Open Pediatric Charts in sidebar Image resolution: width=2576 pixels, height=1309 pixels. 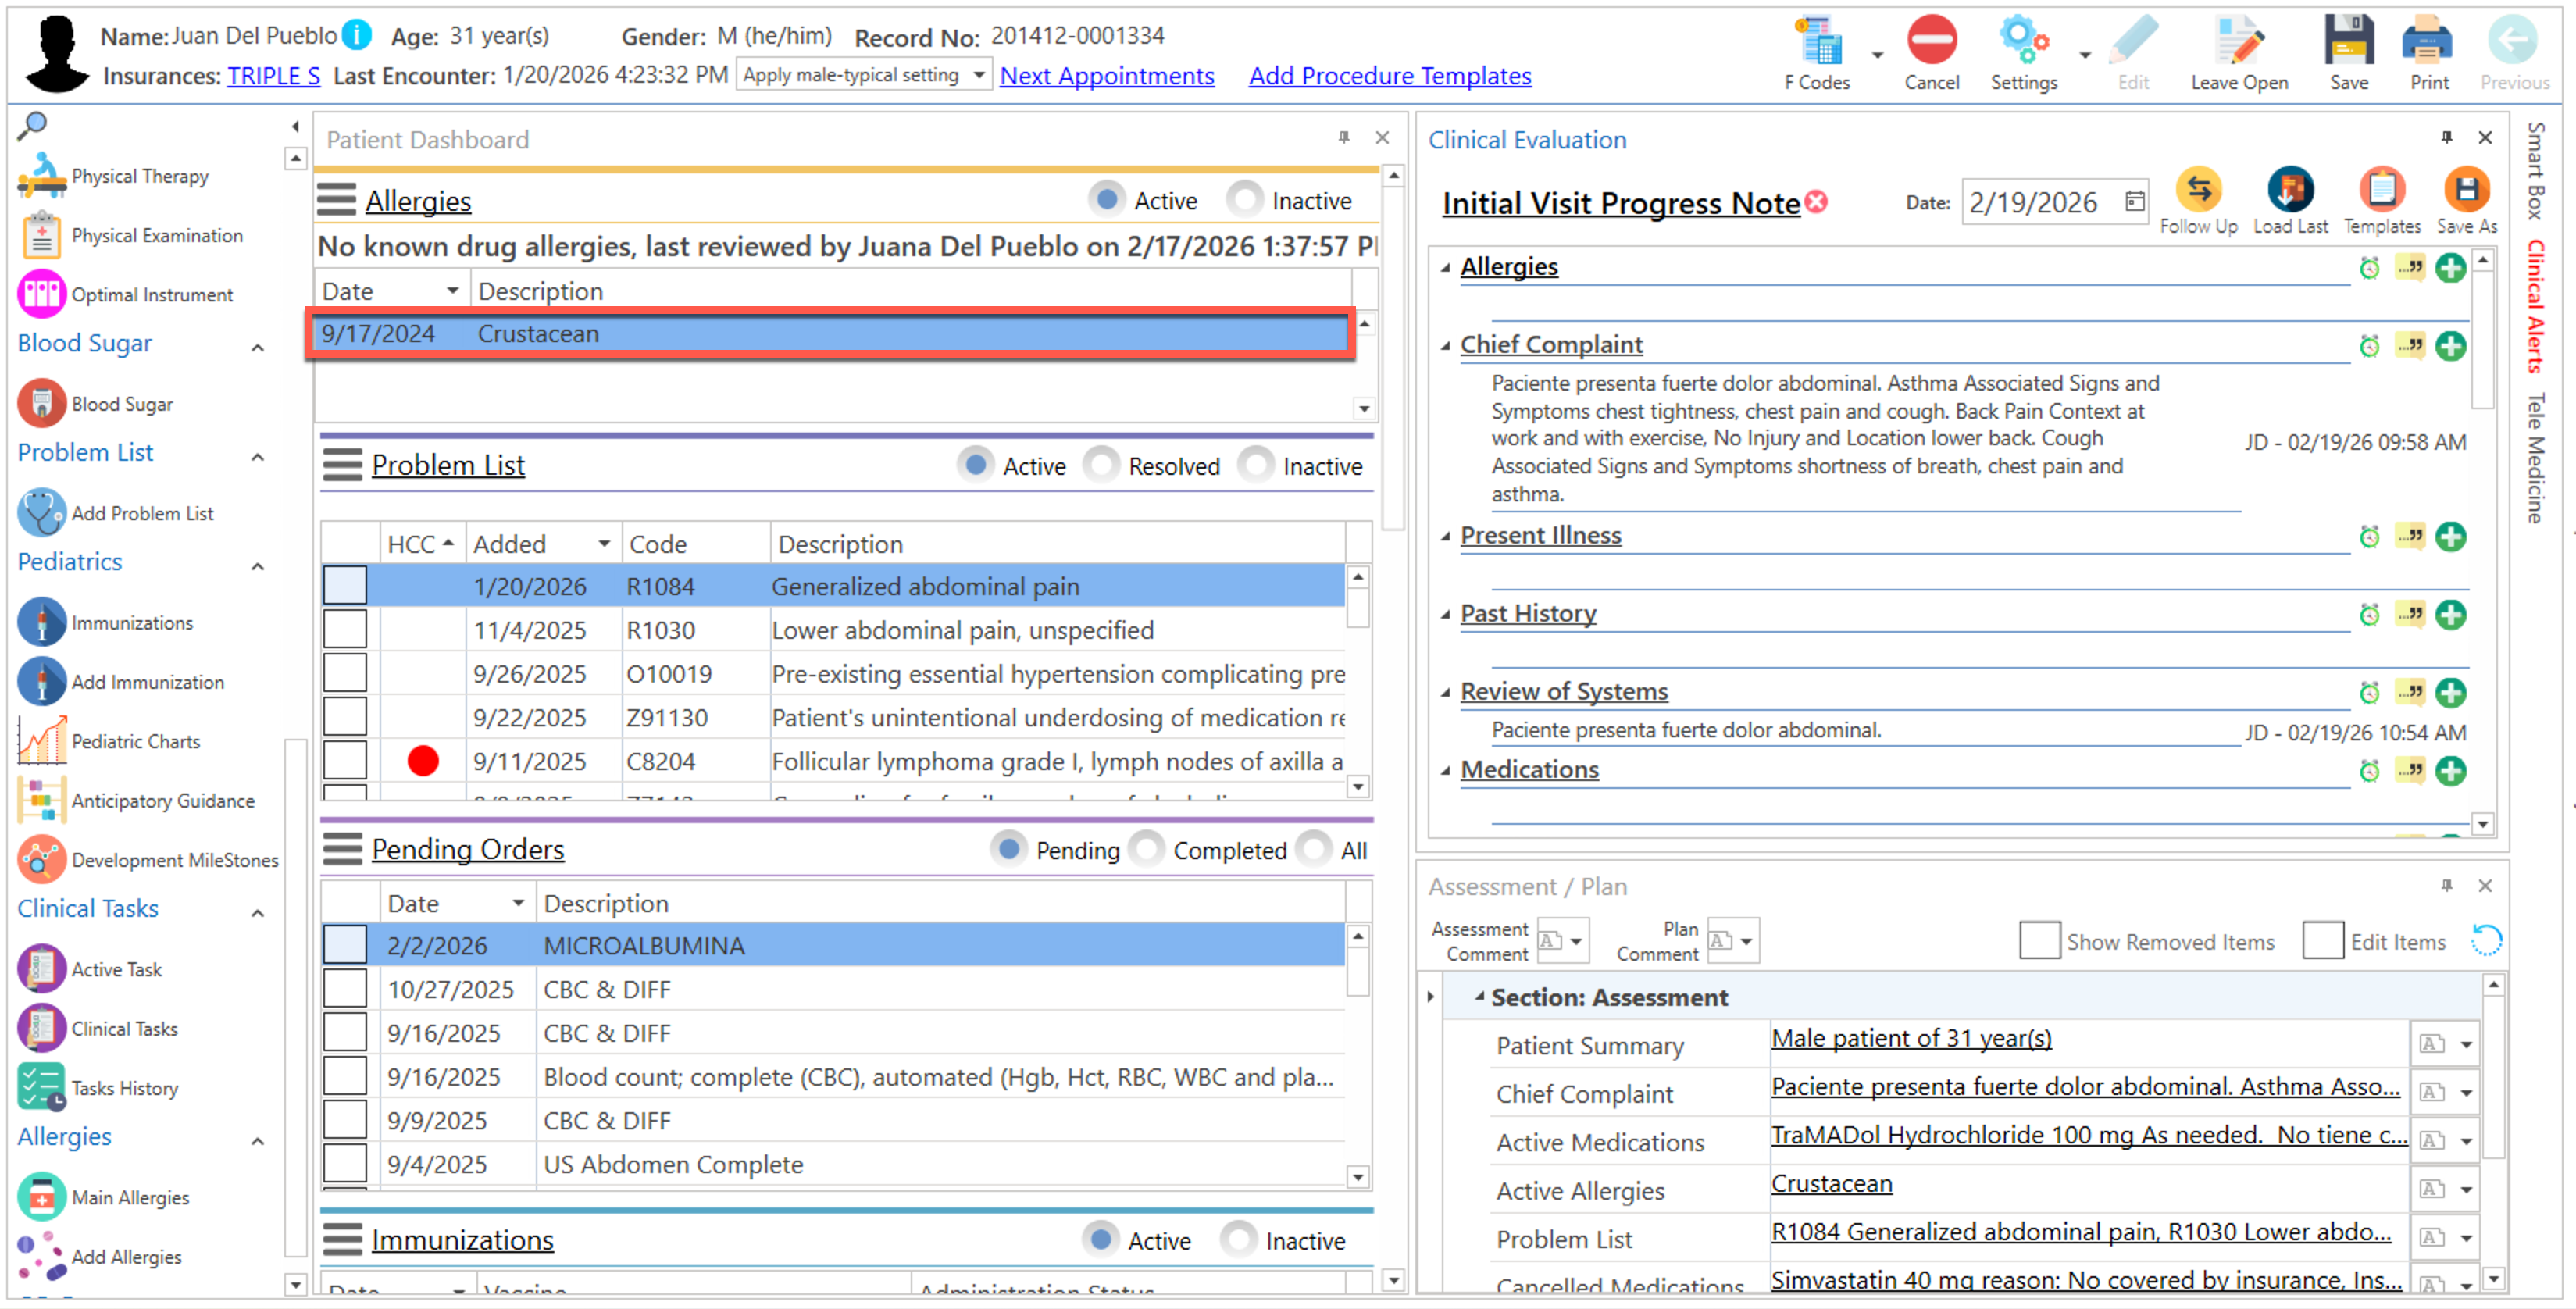click(x=135, y=741)
